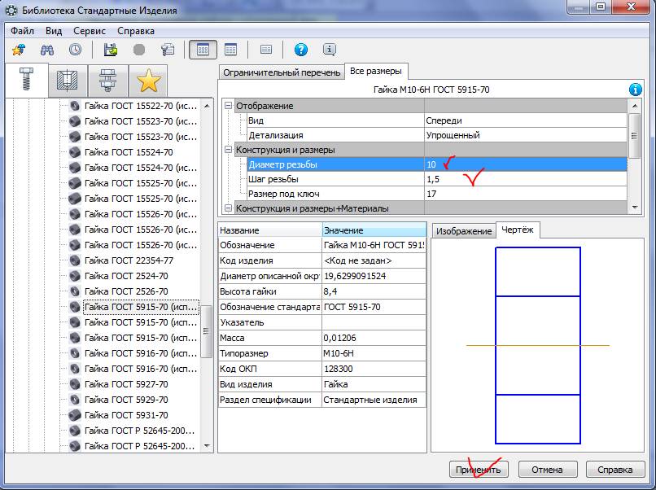
Task: Open help with the blue question icon
Action: 301,50
